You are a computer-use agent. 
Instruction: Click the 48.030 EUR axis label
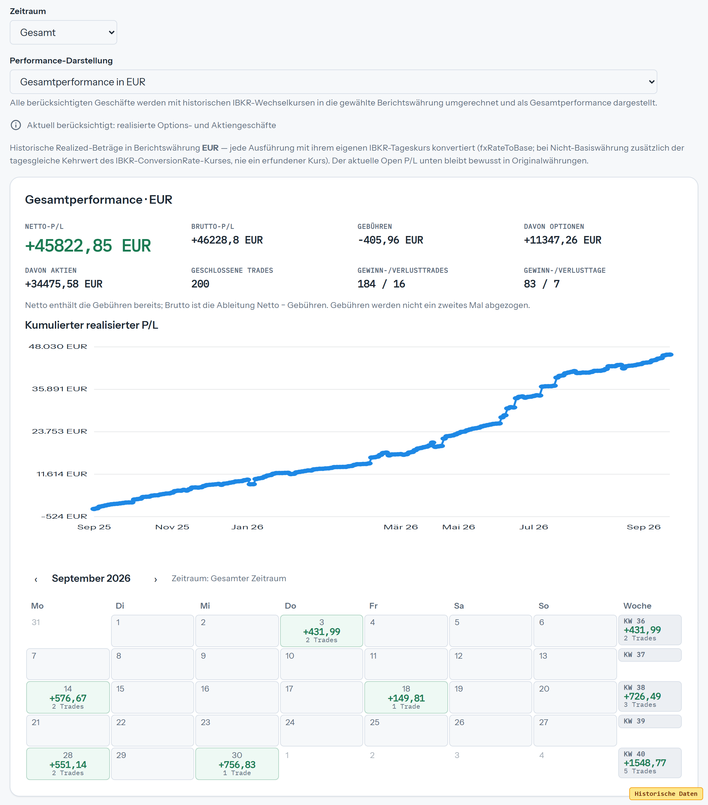58,347
